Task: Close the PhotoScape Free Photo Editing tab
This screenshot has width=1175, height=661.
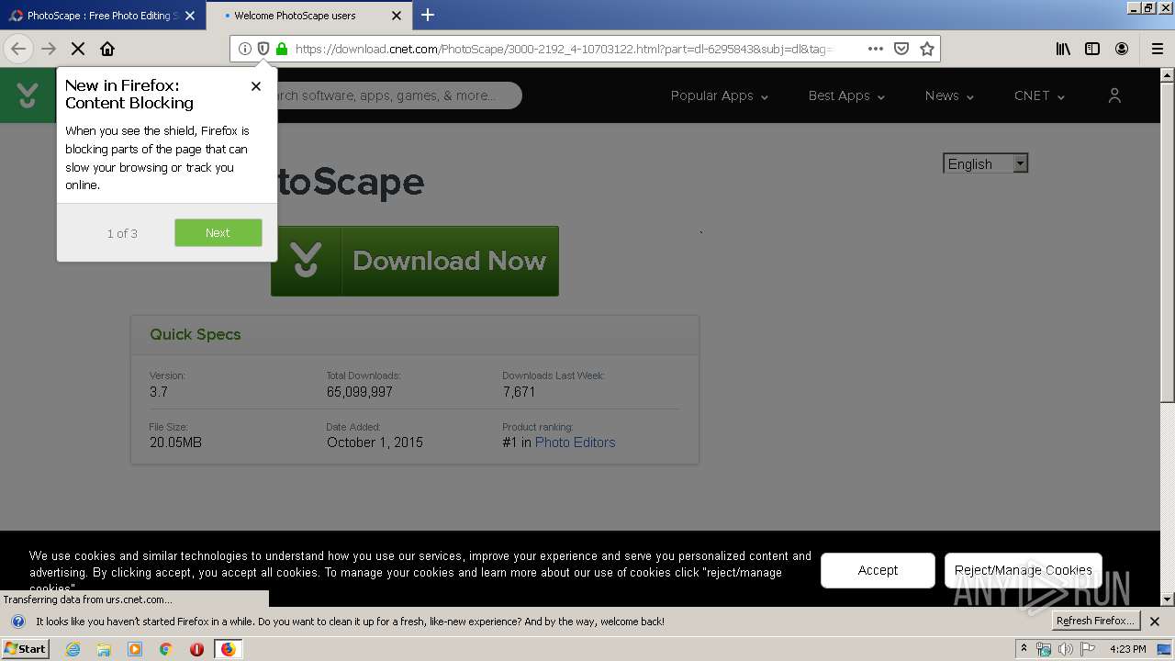Action: point(190,16)
